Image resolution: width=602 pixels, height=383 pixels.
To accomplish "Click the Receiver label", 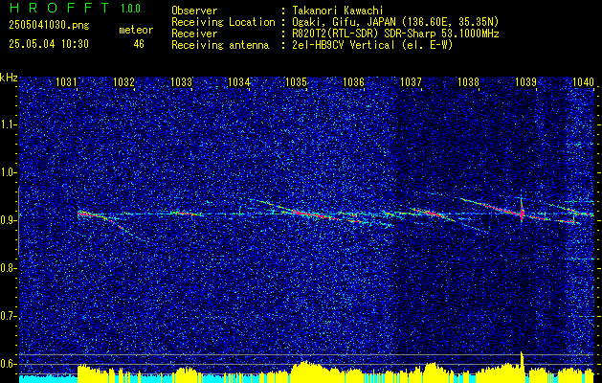I will (x=194, y=34).
